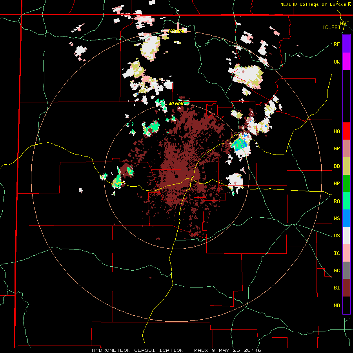Image resolution: width=353 pixels, height=353 pixels.
Task: Click the BD legend label
Action: tap(337, 166)
